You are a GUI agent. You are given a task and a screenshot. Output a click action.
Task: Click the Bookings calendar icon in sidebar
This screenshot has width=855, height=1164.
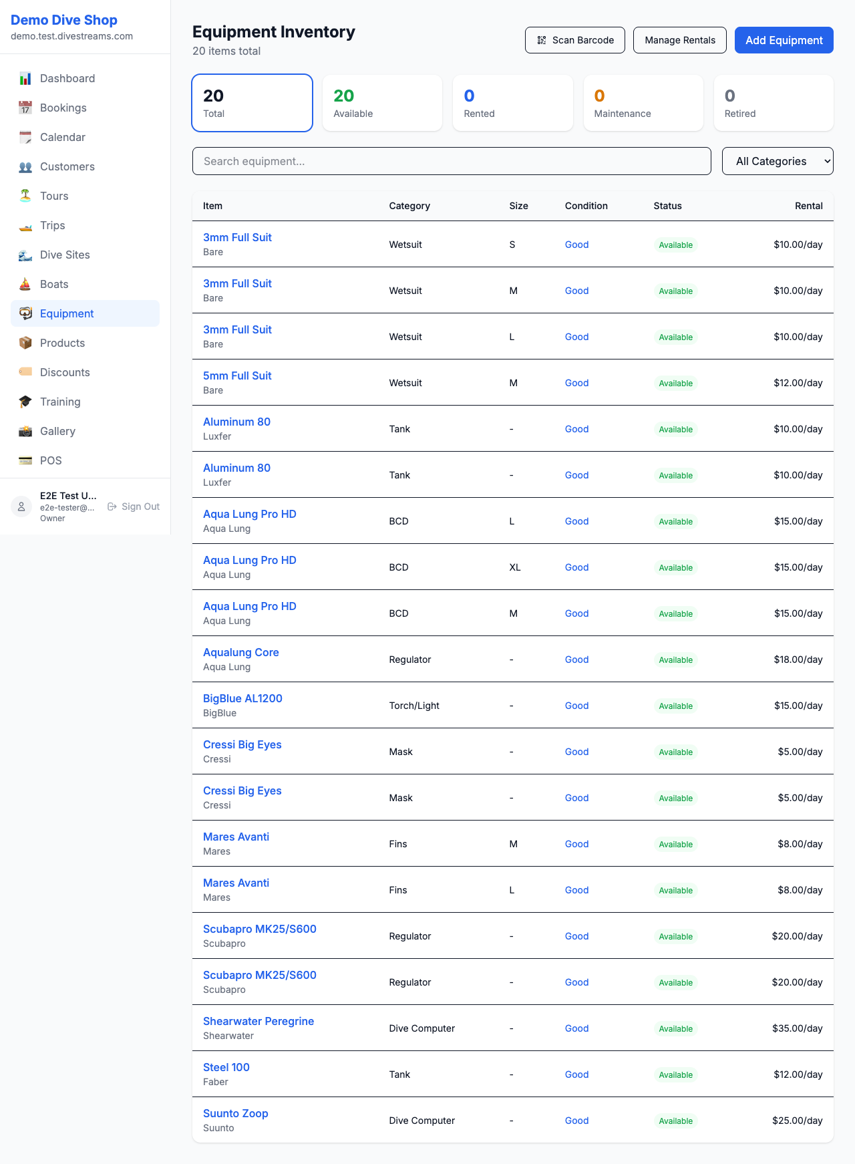point(25,108)
